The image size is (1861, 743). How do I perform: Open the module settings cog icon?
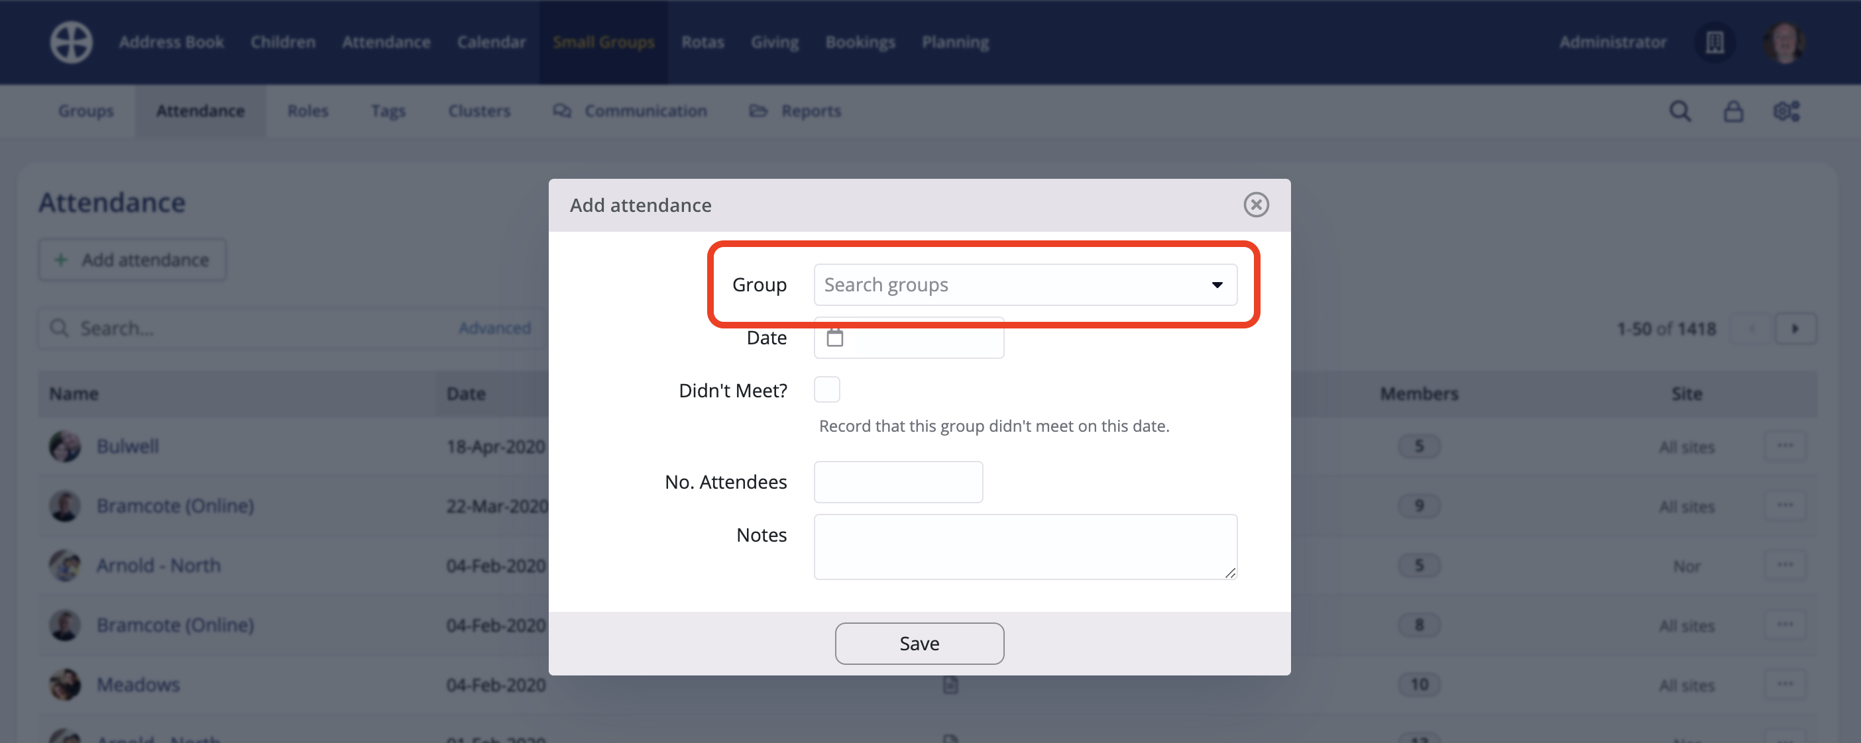pos(1787,111)
